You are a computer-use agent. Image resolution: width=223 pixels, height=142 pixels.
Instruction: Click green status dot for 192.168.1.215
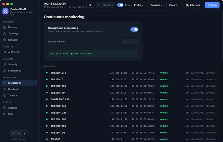(x=47, y=73)
